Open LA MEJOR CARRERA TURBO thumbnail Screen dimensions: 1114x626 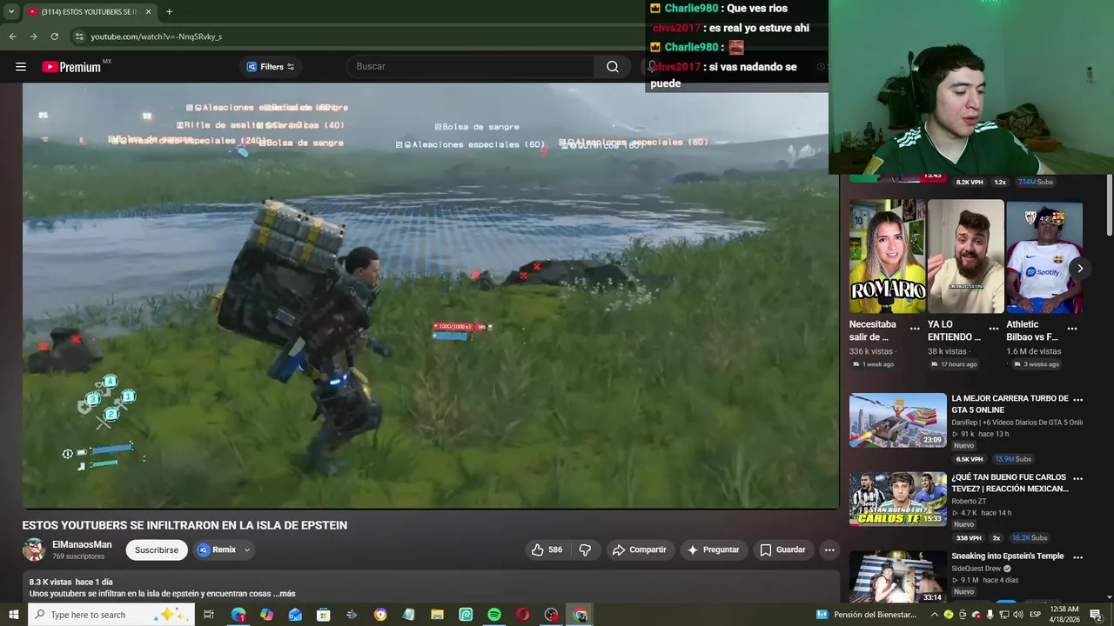tap(897, 420)
